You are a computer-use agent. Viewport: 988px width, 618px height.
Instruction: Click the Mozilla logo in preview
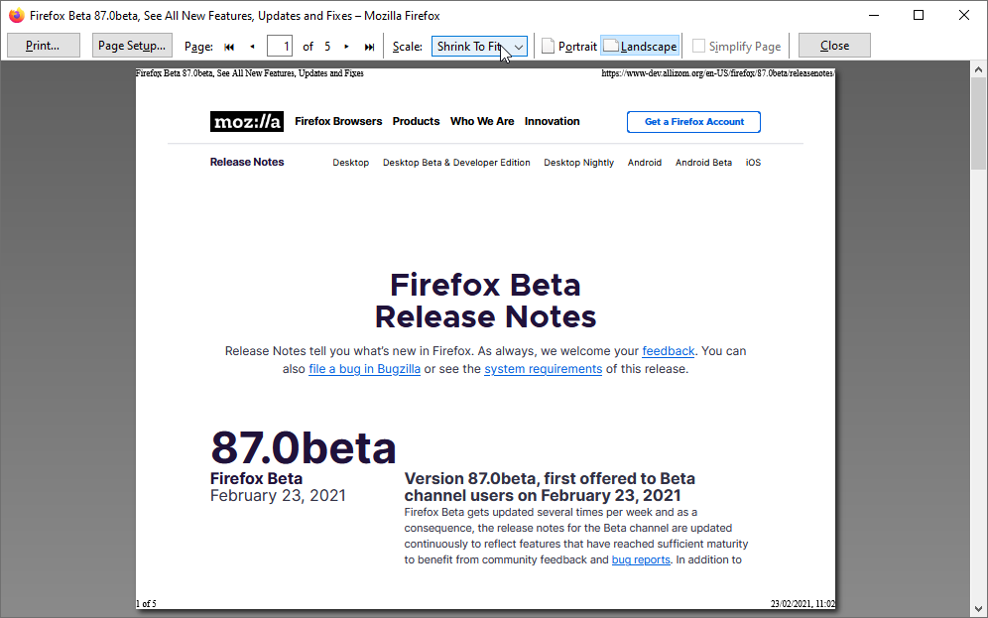pyautogui.click(x=247, y=122)
